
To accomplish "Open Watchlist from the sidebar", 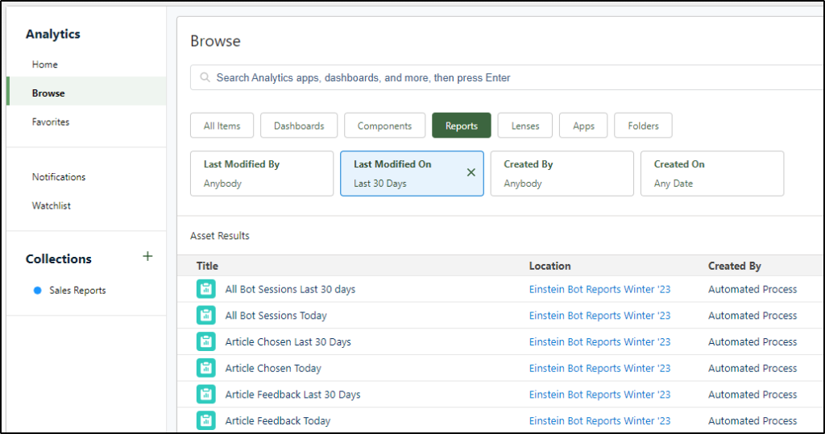I will [52, 206].
